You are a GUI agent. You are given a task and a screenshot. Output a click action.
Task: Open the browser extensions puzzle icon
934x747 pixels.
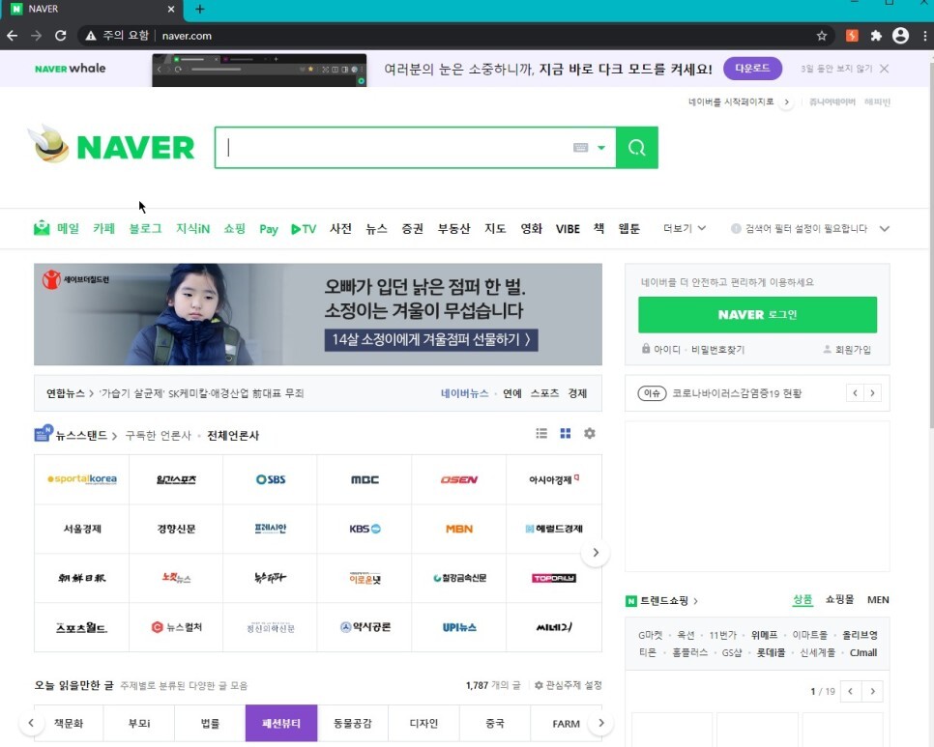(876, 36)
